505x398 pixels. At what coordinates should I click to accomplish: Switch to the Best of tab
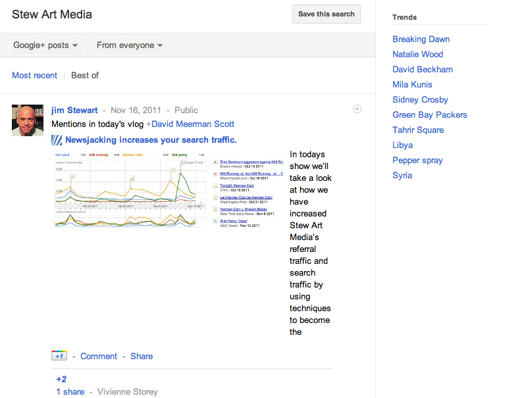click(x=85, y=75)
